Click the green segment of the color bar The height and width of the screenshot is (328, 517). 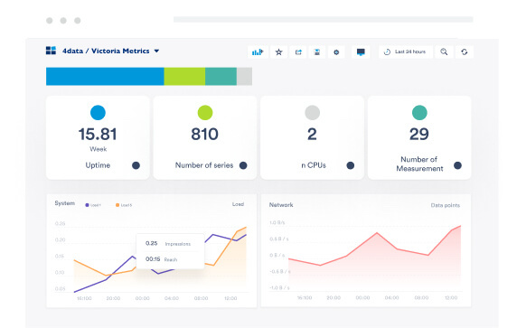pyautogui.click(x=184, y=77)
